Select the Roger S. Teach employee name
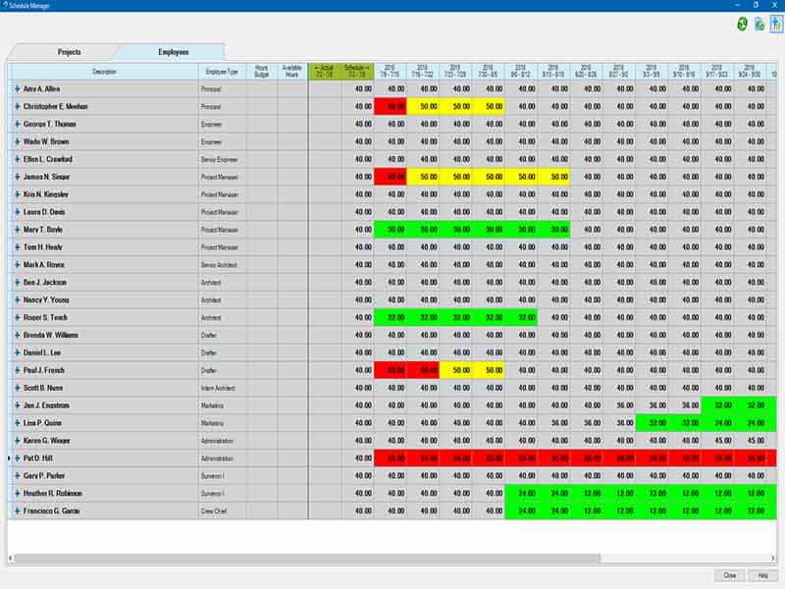The image size is (785, 589). 45,317
